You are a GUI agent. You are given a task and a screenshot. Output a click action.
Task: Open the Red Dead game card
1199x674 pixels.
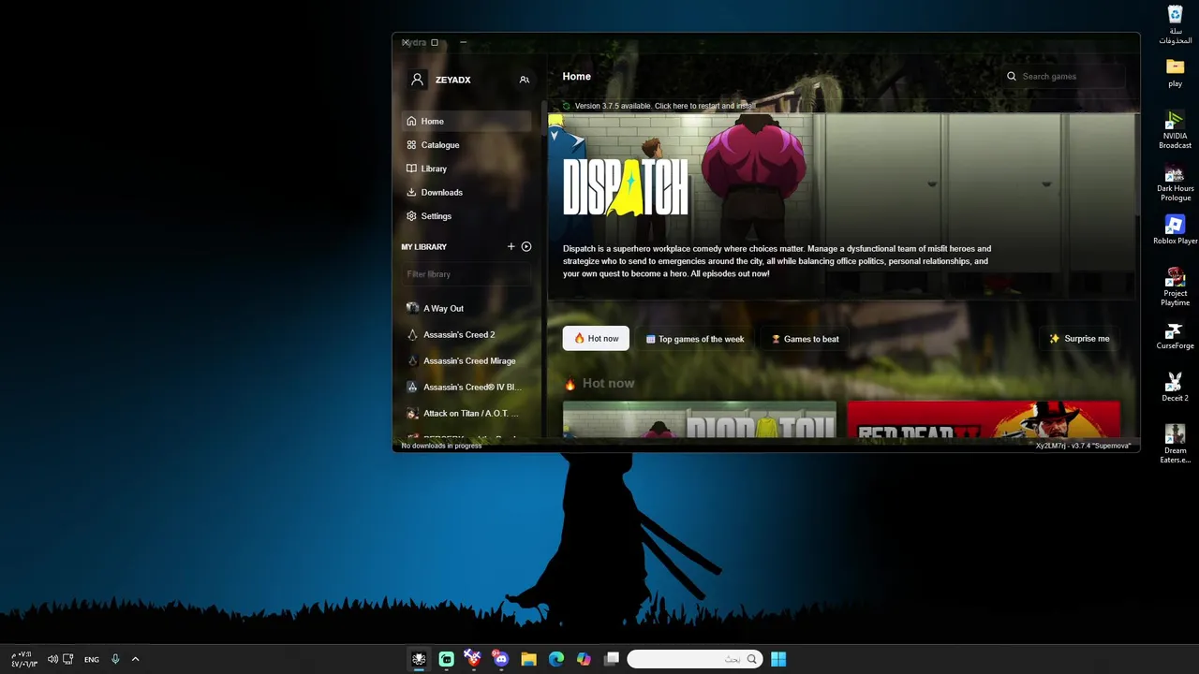(984, 420)
